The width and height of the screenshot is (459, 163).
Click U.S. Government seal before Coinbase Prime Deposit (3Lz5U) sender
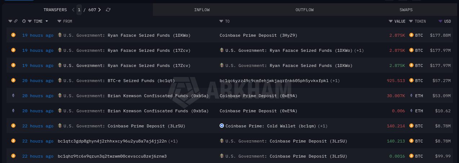[60, 126]
